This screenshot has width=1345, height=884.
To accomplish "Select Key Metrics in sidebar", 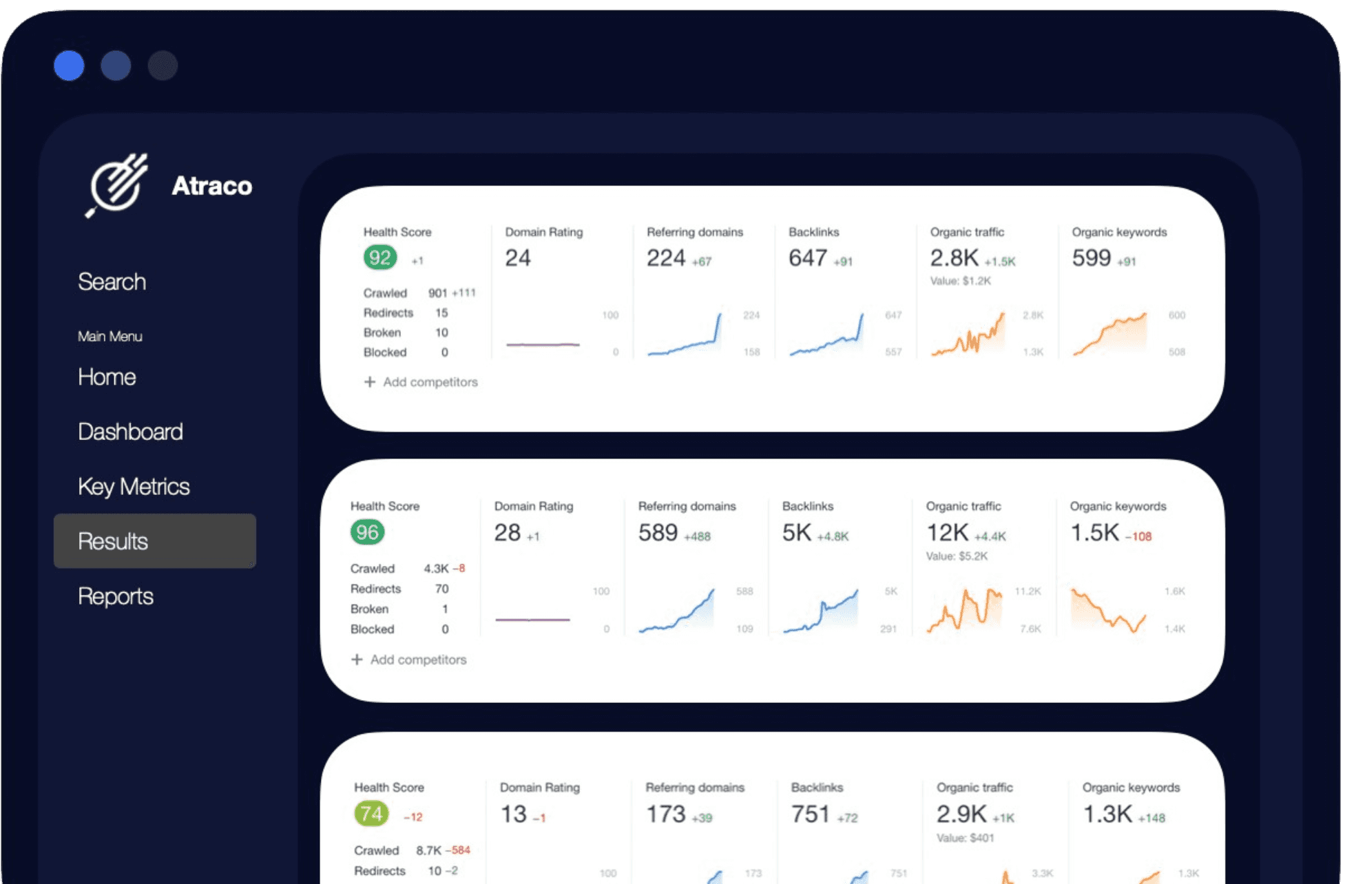I will 134,487.
